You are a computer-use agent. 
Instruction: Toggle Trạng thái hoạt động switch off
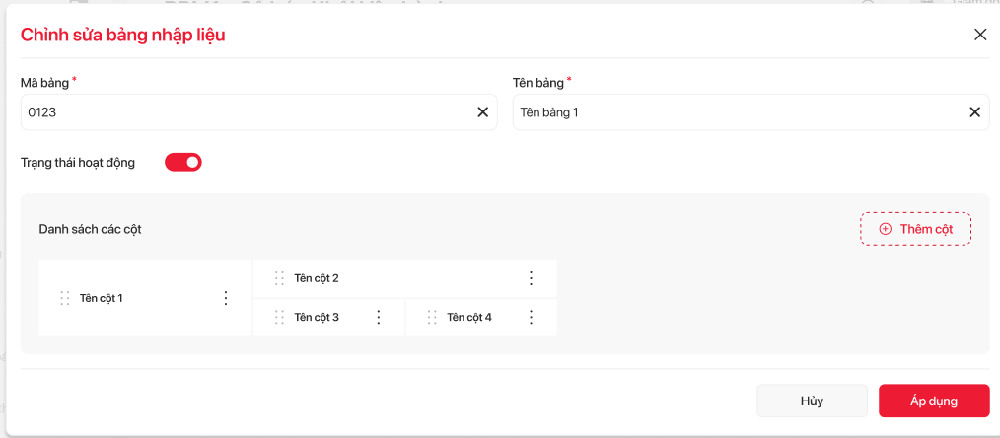pyautogui.click(x=183, y=162)
